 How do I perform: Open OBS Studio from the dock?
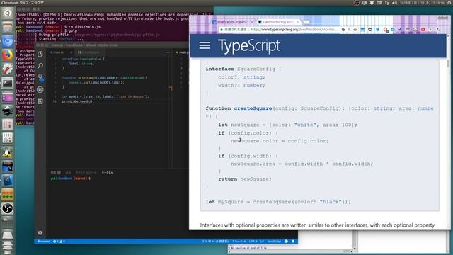pyautogui.click(x=8, y=208)
